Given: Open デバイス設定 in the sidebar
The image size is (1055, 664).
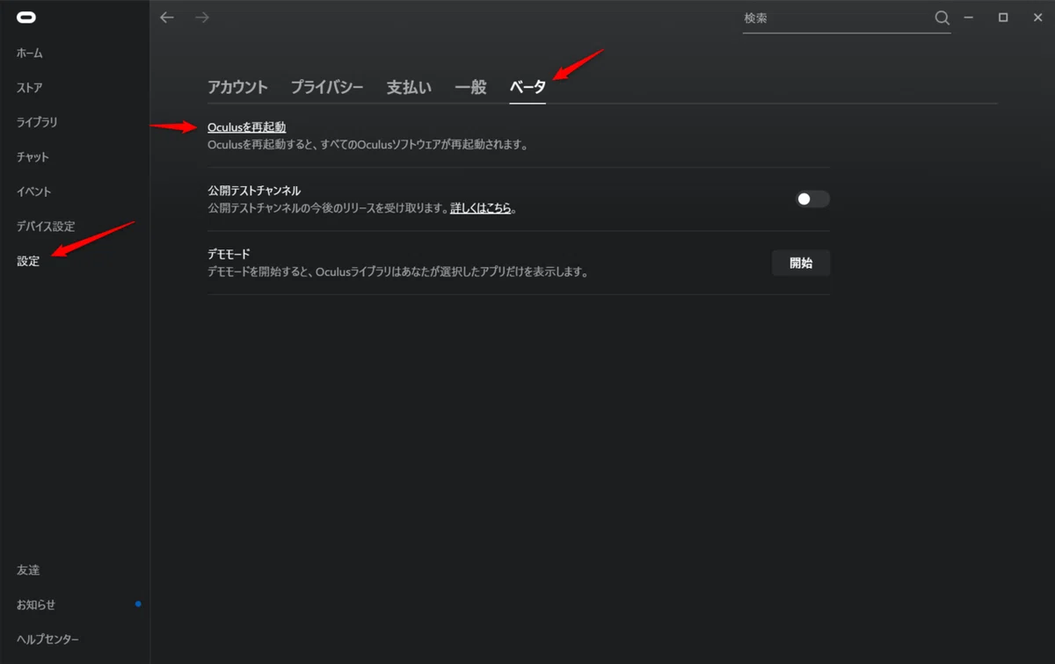Looking at the screenshot, I should (46, 227).
